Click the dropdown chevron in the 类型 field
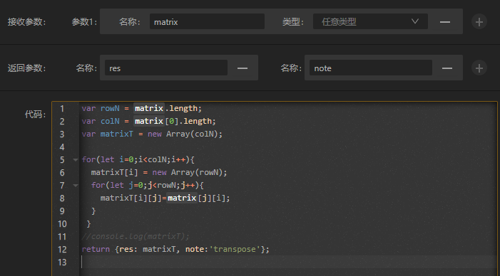The width and height of the screenshot is (500, 276). (415, 21)
